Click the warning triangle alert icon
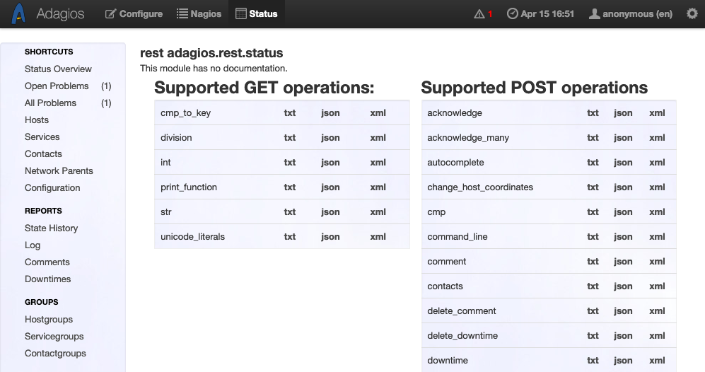The image size is (705, 372). (x=479, y=14)
